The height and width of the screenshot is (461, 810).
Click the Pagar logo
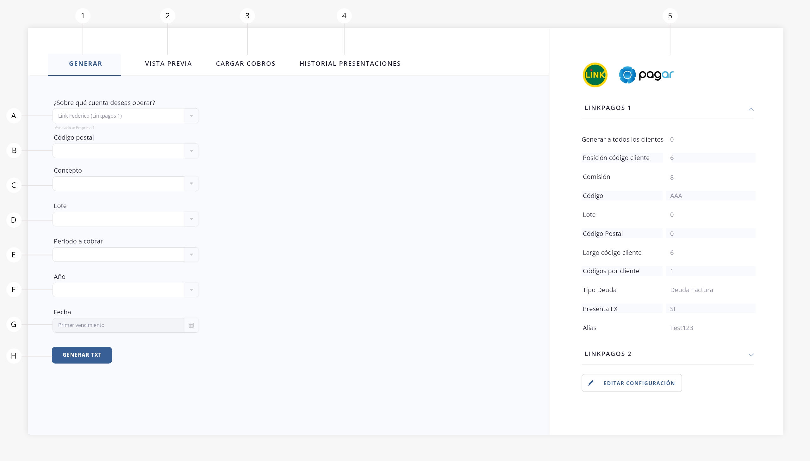(646, 75)
